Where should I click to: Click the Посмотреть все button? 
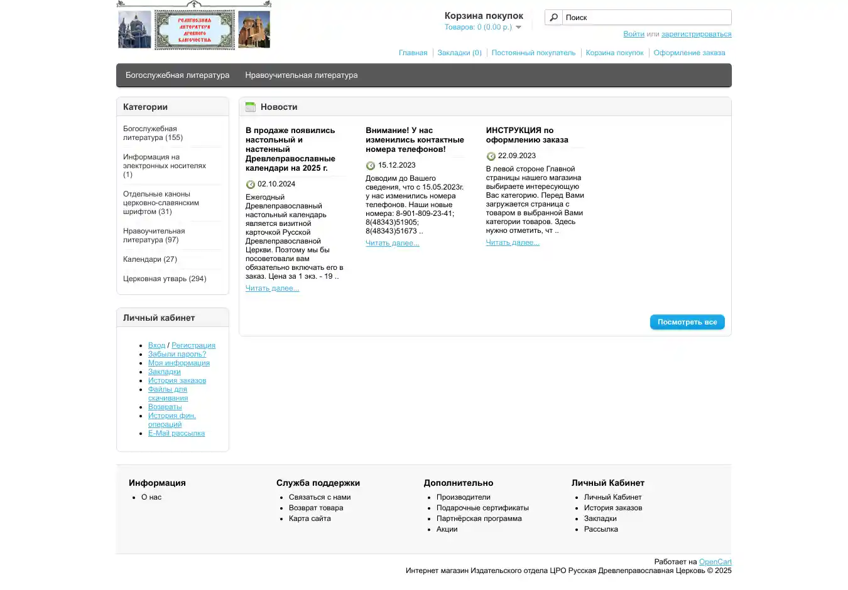(687, 322)
